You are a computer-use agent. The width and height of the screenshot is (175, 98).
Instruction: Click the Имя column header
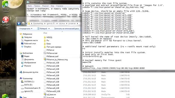pos(45,33)
